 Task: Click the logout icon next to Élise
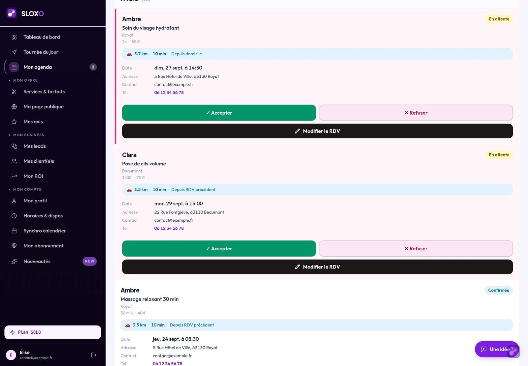click(94, 355)
